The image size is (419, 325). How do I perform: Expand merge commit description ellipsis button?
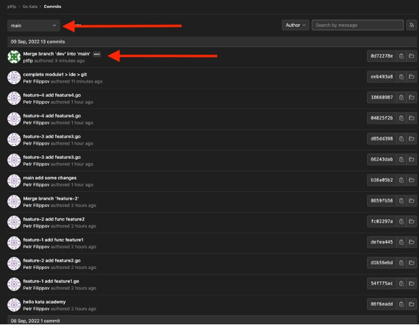tap(97, 54)
